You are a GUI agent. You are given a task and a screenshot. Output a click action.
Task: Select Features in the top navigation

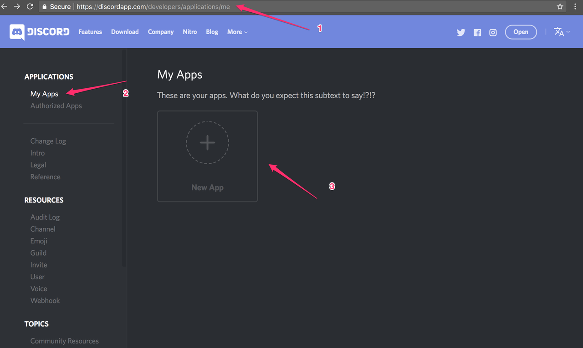click(90, 32)
